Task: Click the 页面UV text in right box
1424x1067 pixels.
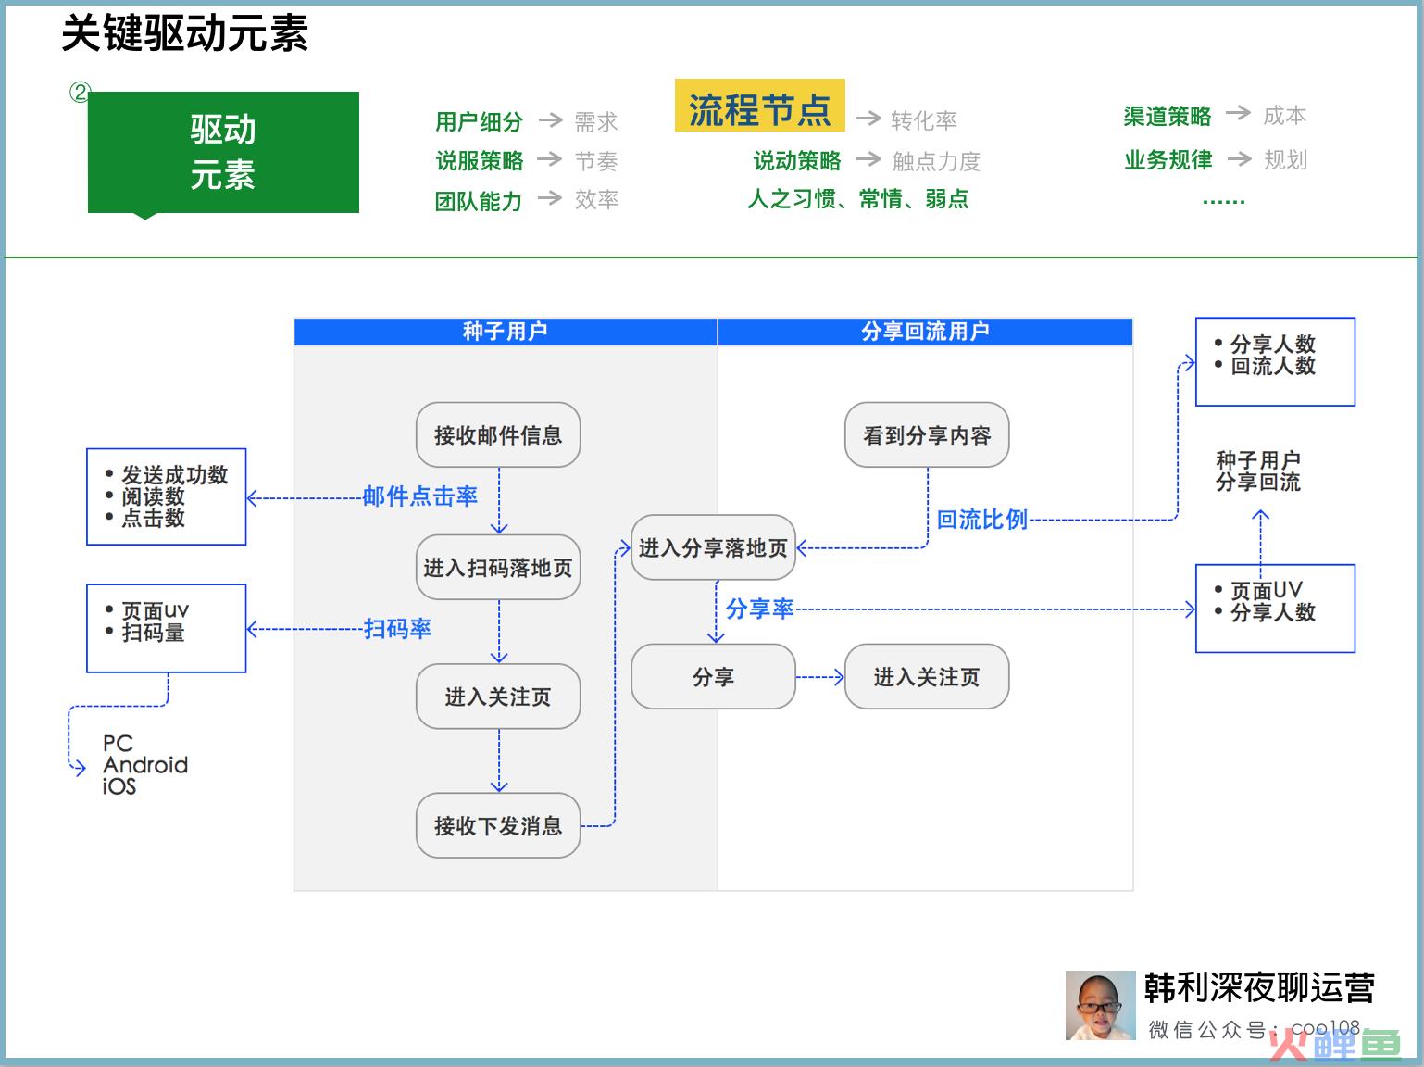Action: click(1266, 591)
